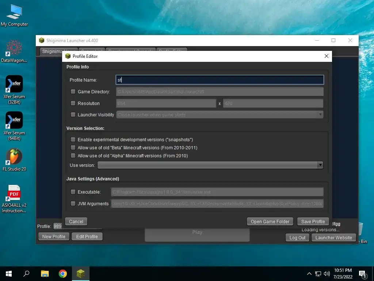Click "Loading versions..." status text
The width and height of the screenshot is (374, 281).
tap(321, 230)
